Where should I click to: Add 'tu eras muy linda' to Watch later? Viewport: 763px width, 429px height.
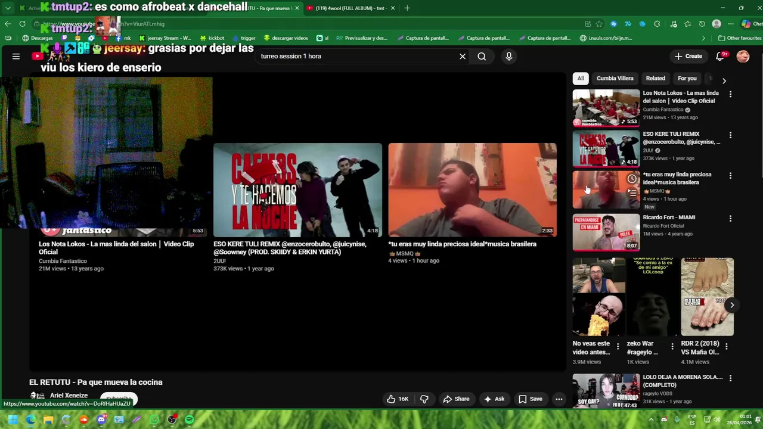pyautogui.click(x=632, y=179)
